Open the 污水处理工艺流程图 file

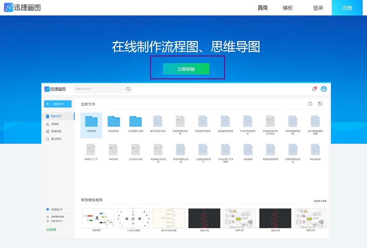click(x=226, y=153)
